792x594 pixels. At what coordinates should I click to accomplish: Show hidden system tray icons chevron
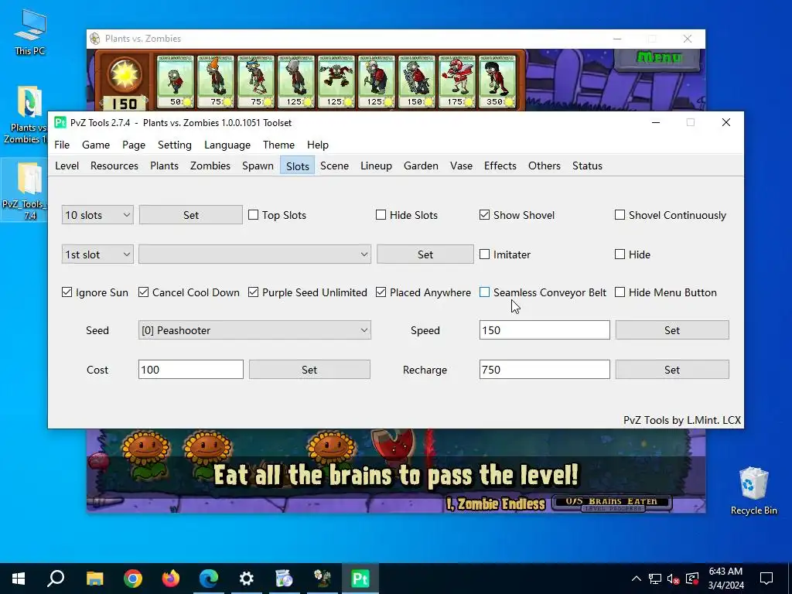coord(637,579)
